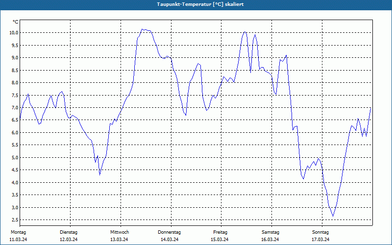Click the 4,0 y-axis label
Image resolution: width=392 pixels, height=245 pixels.
[15, 182]
